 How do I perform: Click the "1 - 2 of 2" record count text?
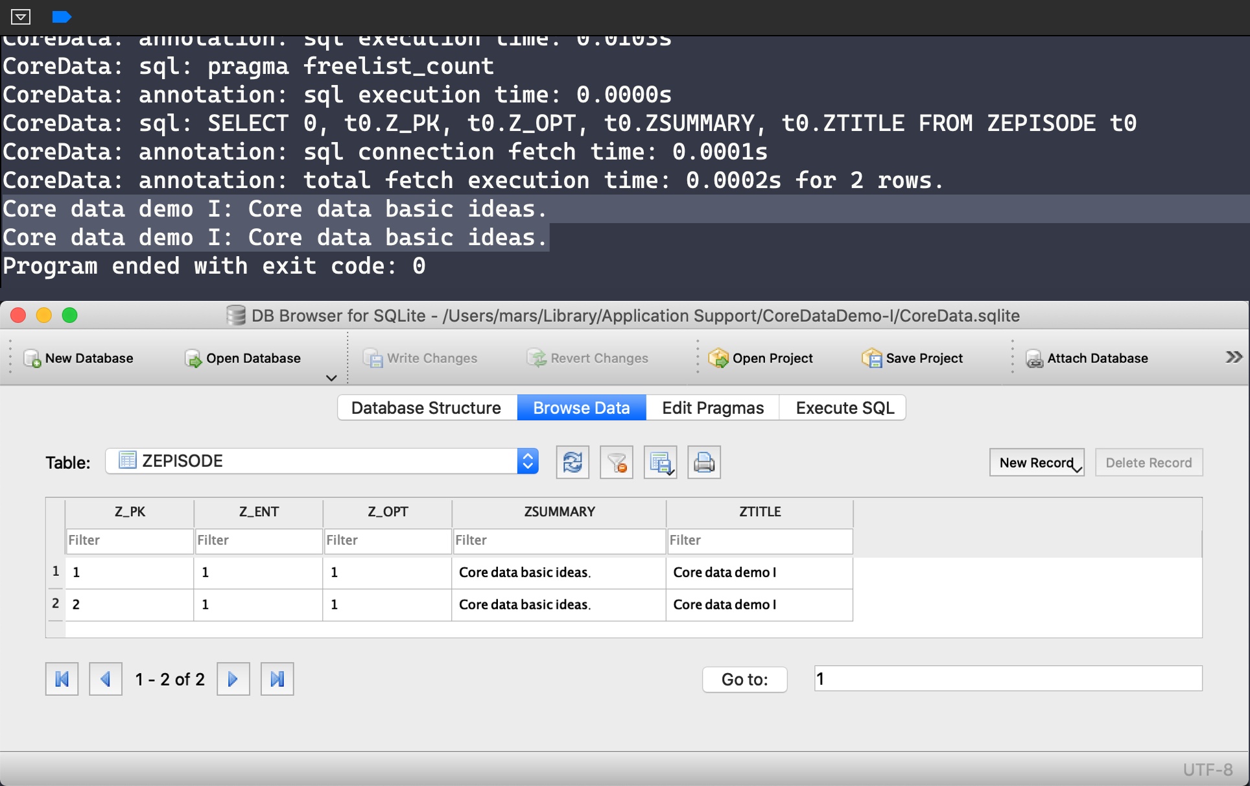click(x=170, y=679)
